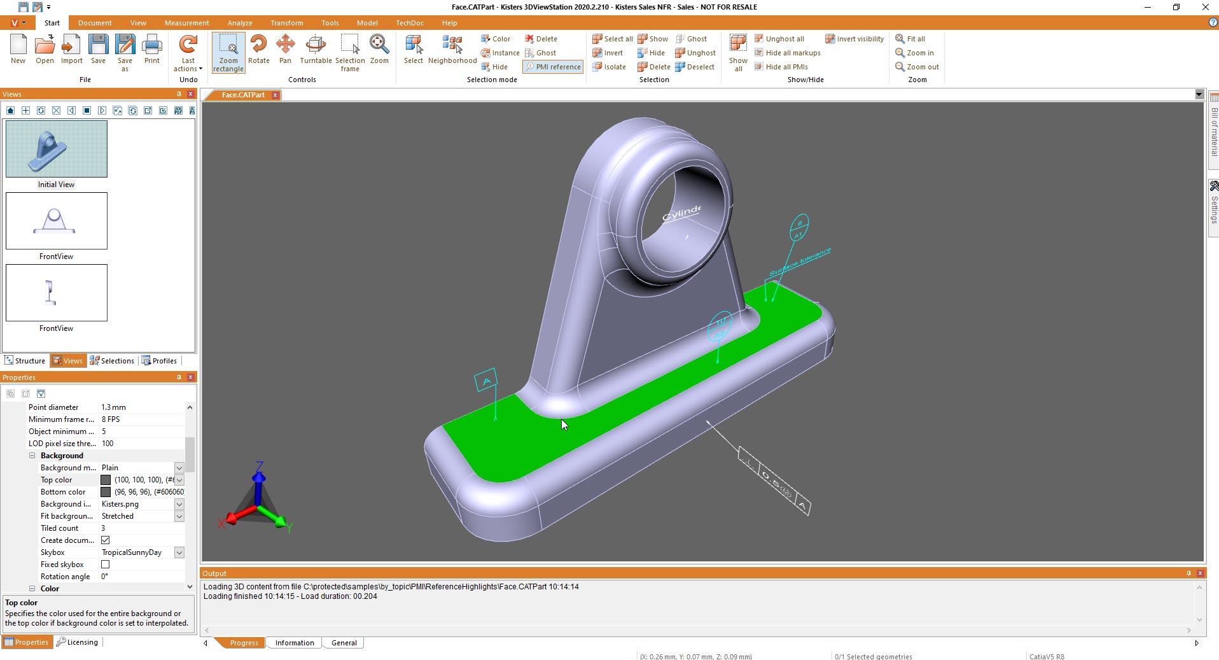
Task: Click Hide all markups
Action: click(x=787, y=53)
